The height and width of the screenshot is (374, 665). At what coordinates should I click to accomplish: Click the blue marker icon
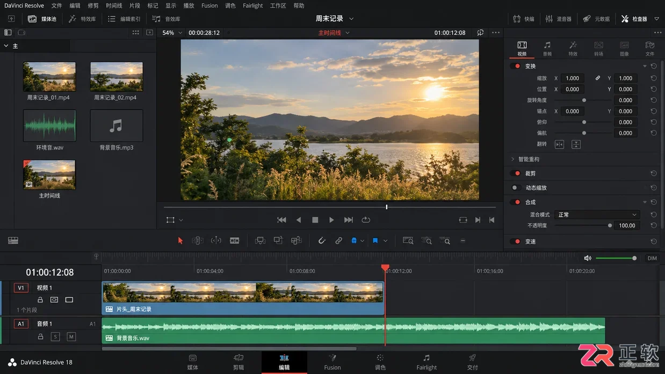click(375, 241)
